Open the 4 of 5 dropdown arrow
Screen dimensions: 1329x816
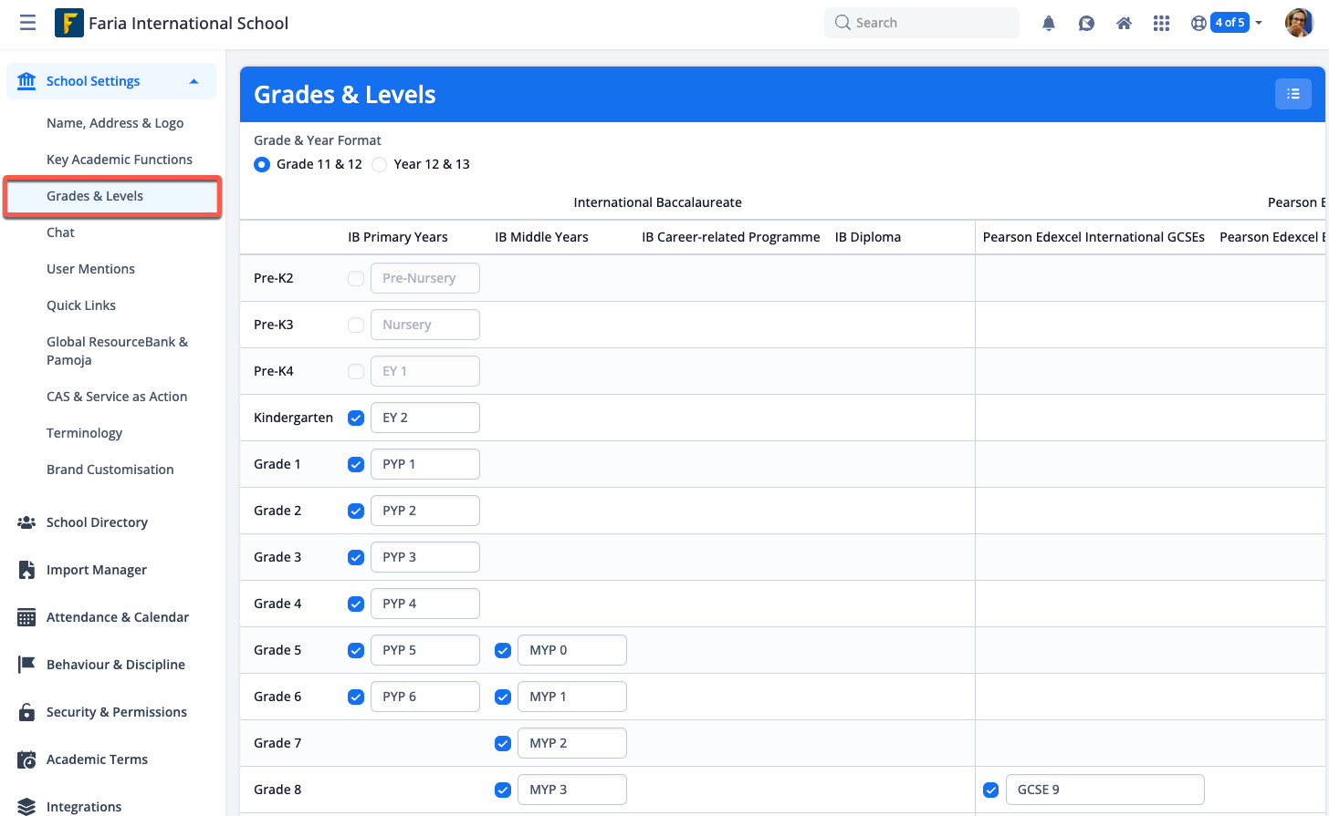tap(1259, 23)
